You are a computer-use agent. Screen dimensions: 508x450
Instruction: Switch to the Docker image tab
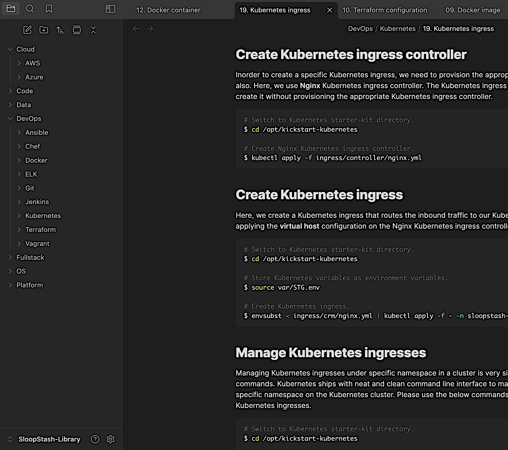[x=473, y=10]
